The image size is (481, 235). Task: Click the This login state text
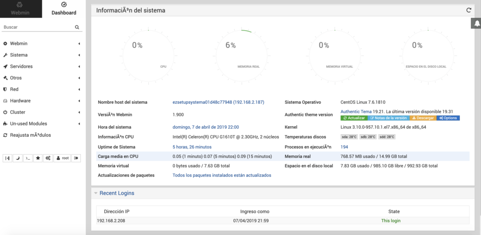[391, 220]
